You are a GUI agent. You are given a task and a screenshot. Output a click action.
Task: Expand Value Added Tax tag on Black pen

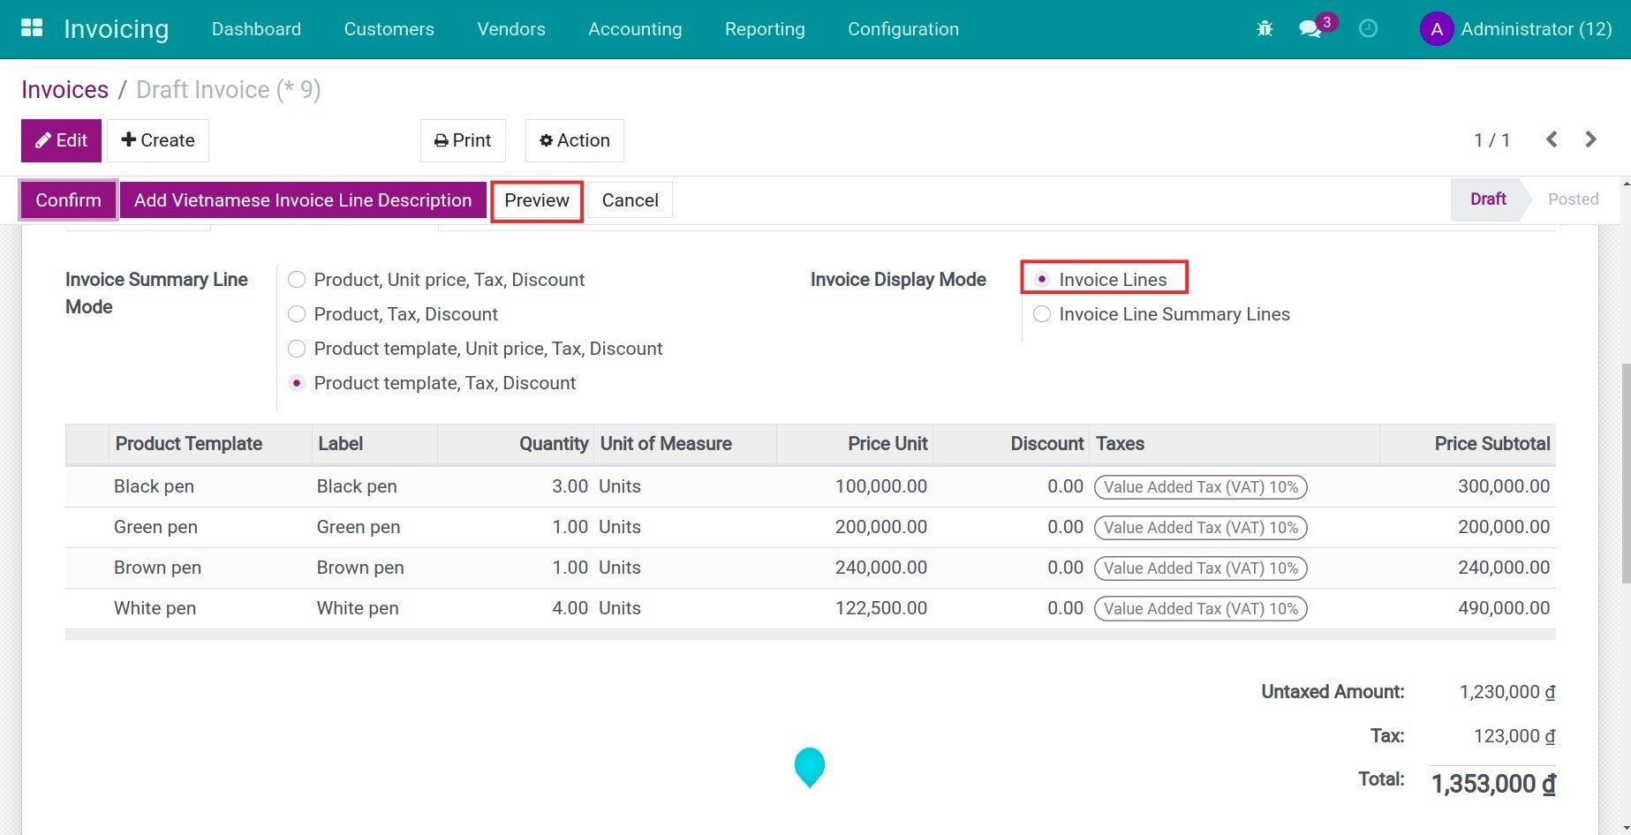click(1200, 486)
